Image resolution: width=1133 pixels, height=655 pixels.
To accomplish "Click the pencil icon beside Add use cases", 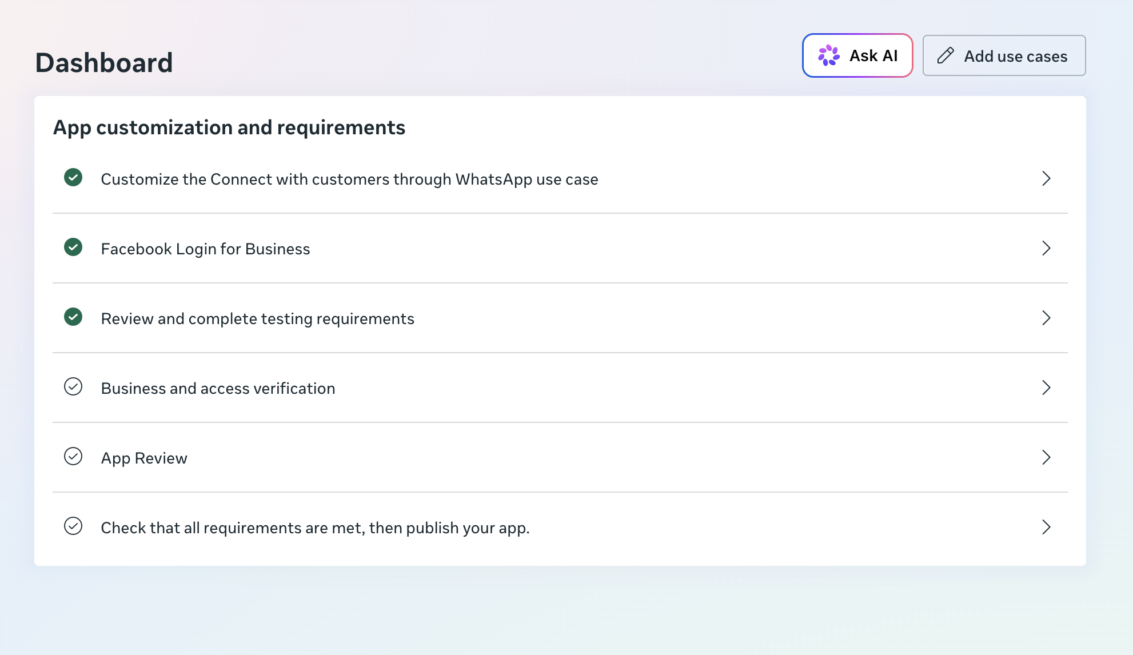I will click(946, 55).
